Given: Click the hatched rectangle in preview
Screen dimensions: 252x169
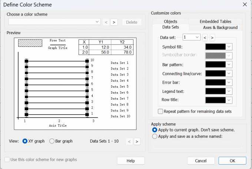Looking at the screenshot, I should point(30,43).
